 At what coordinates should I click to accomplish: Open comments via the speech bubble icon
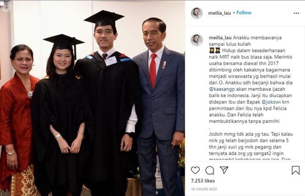pyautogui.click(x=210, y=170)
